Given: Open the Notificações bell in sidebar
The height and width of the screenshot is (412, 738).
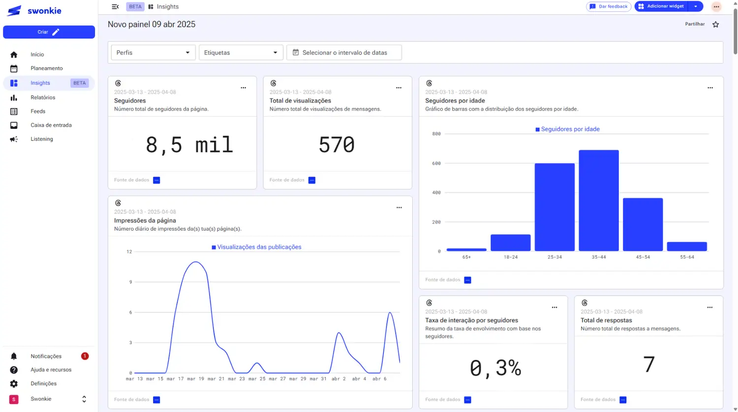Looking at the screenshot, I should (x=14, y=356).
